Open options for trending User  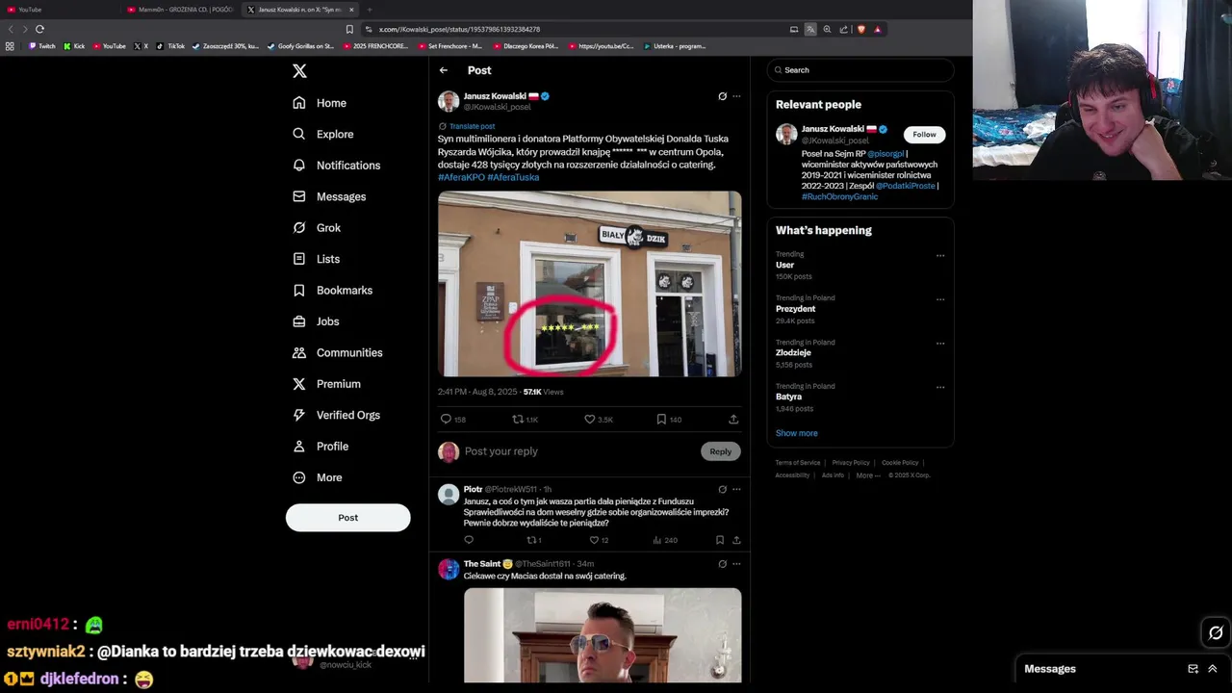point(940,256)
